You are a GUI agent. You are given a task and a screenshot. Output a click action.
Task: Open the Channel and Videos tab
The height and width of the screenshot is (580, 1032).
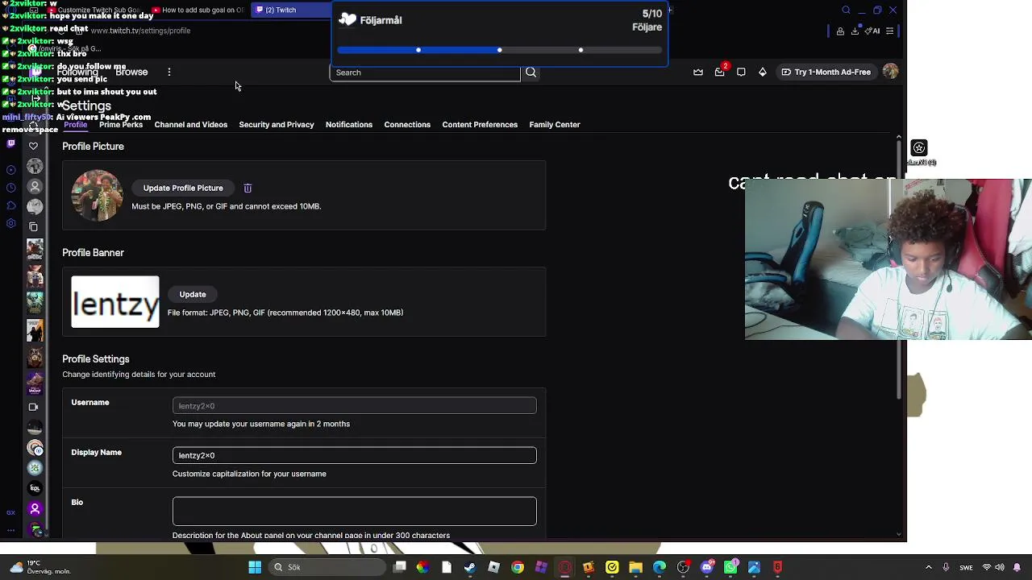tap(191, 125)
